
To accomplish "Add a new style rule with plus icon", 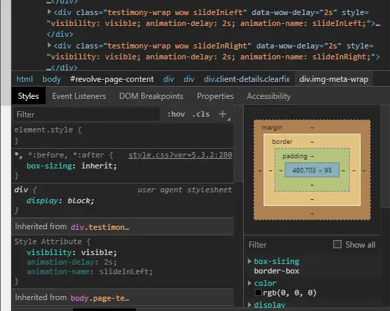I will [x=223, y=114].
